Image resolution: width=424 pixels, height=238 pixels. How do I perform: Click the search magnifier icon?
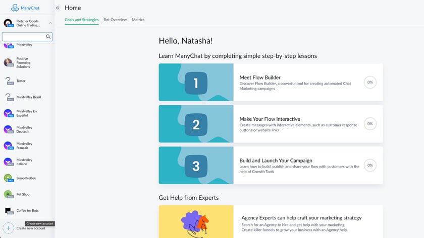click(48, 36)
